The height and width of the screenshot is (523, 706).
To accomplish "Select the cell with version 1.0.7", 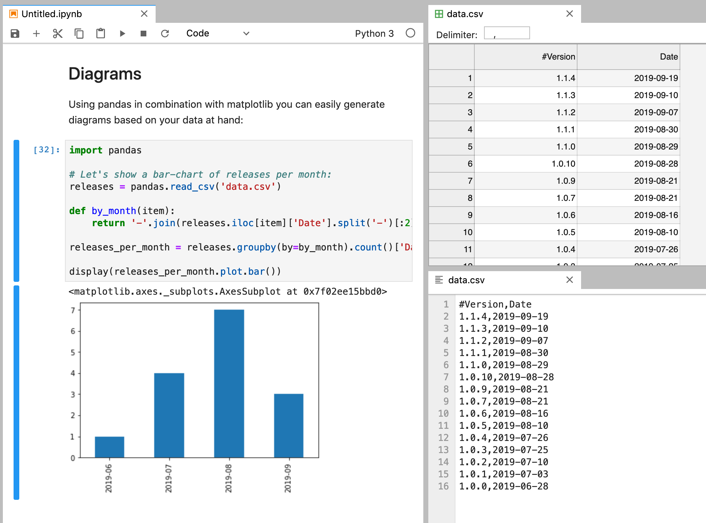I will coord(525,198).
